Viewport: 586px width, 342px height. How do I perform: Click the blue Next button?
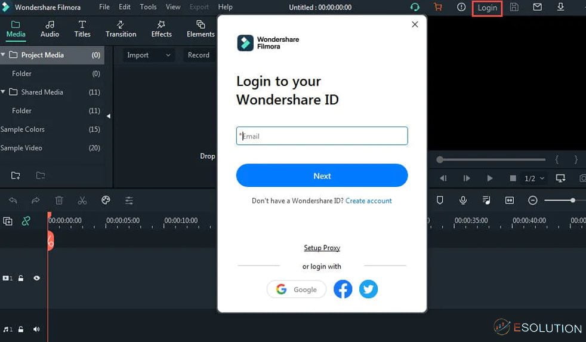coord(322,176)
